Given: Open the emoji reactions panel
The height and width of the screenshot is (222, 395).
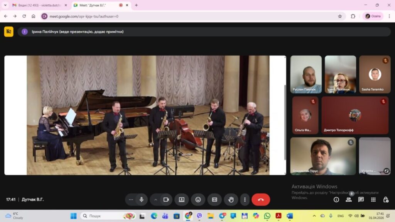Looking at the screenshot, I should [198, 200].
